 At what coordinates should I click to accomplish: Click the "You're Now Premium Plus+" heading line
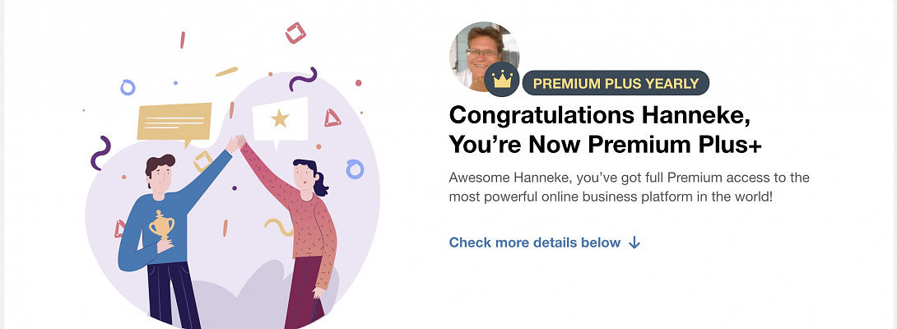point(605,145)
